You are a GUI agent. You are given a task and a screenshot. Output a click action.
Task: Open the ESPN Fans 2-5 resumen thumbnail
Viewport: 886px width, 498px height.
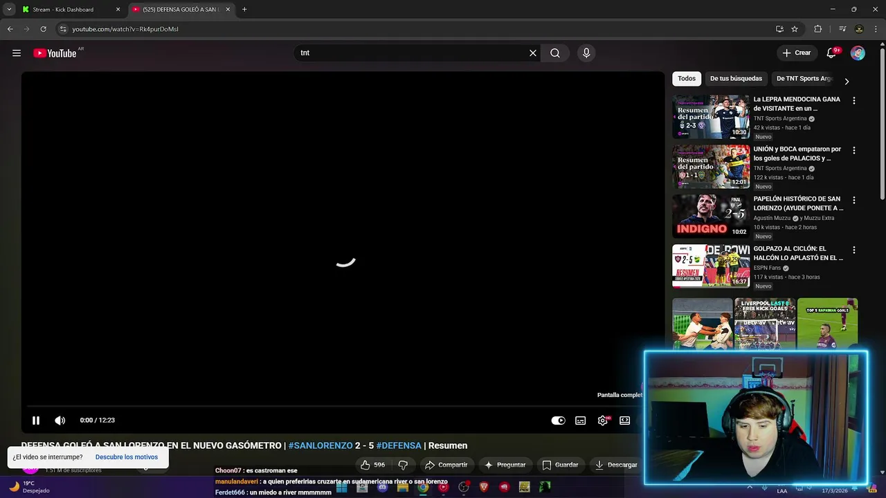click(x=711, y=266)
